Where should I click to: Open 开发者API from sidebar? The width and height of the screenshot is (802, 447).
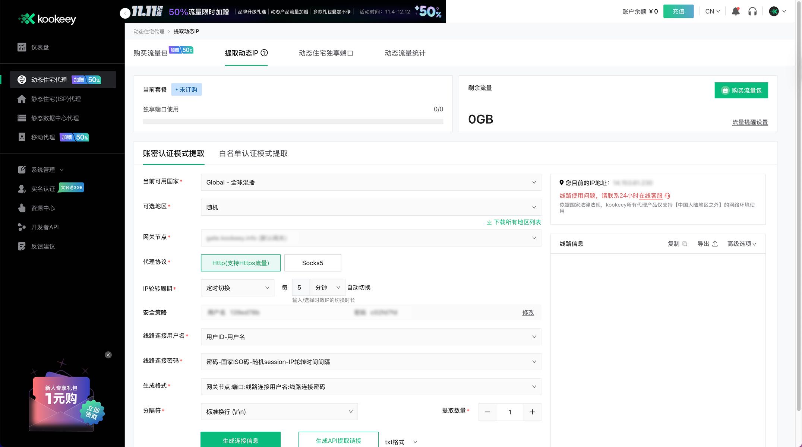tap(45, 227)
